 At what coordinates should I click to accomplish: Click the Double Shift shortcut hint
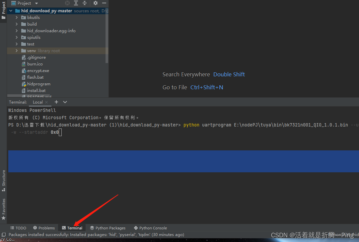tap(229, 74)
